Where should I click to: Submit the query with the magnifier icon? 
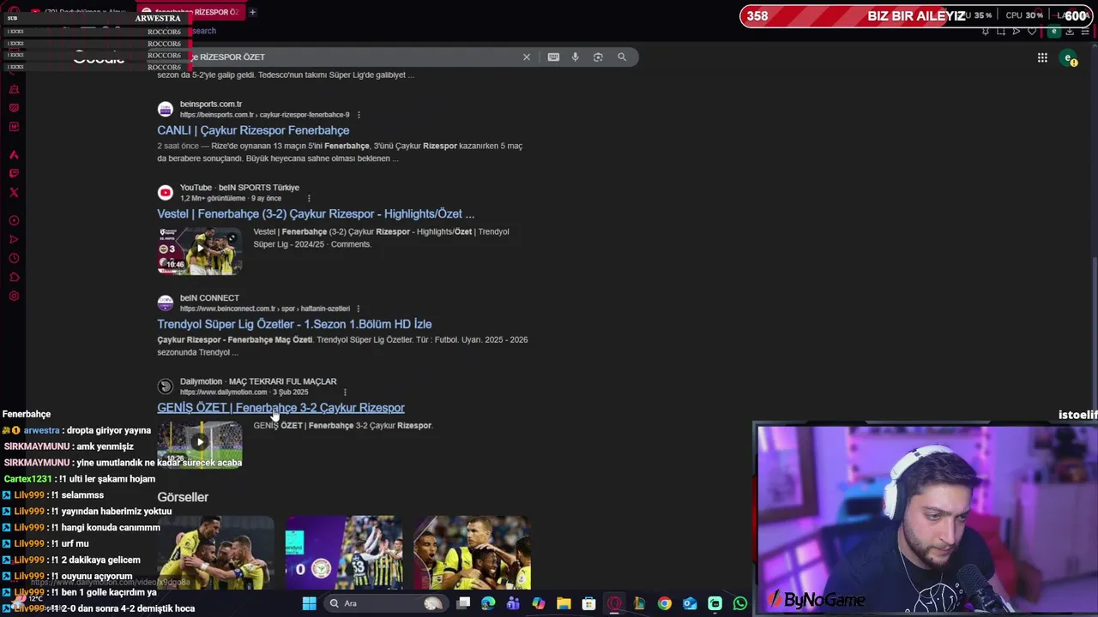tap(622, 57)
